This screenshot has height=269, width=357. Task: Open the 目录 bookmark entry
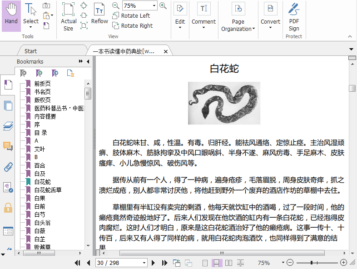pyautogui.click(x=41, y=133)
